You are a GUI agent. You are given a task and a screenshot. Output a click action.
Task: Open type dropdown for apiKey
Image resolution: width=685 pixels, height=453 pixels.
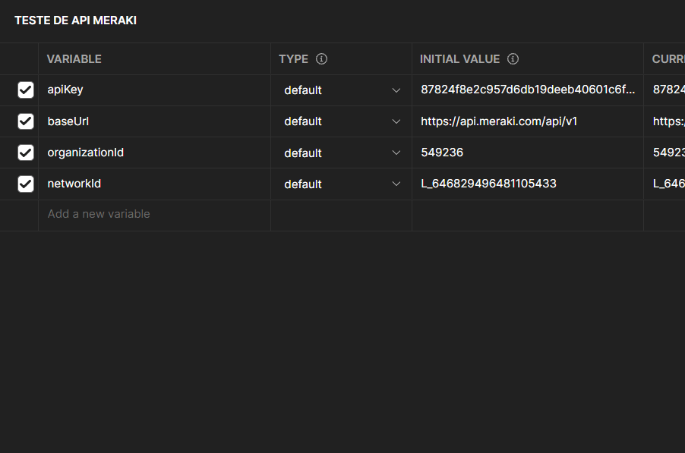tap(341, 90)
